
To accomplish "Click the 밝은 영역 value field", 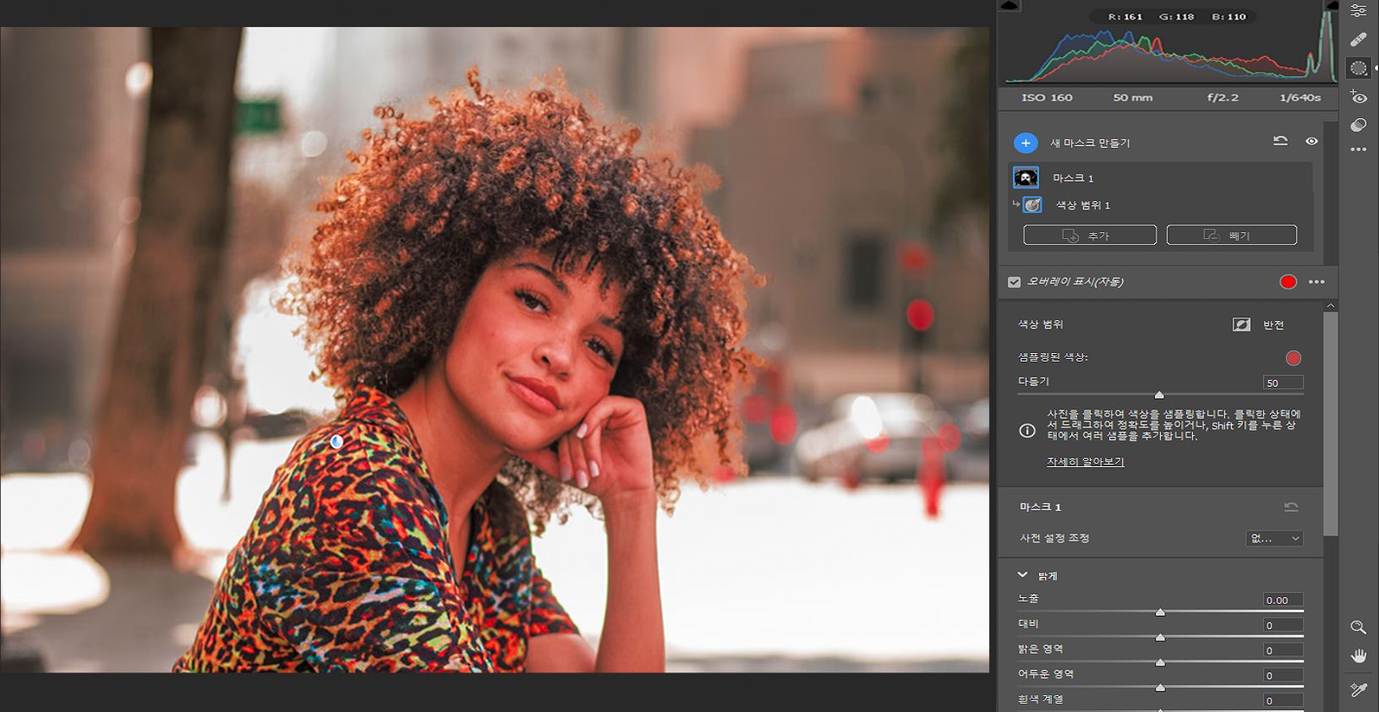I will pos(1283,650).
